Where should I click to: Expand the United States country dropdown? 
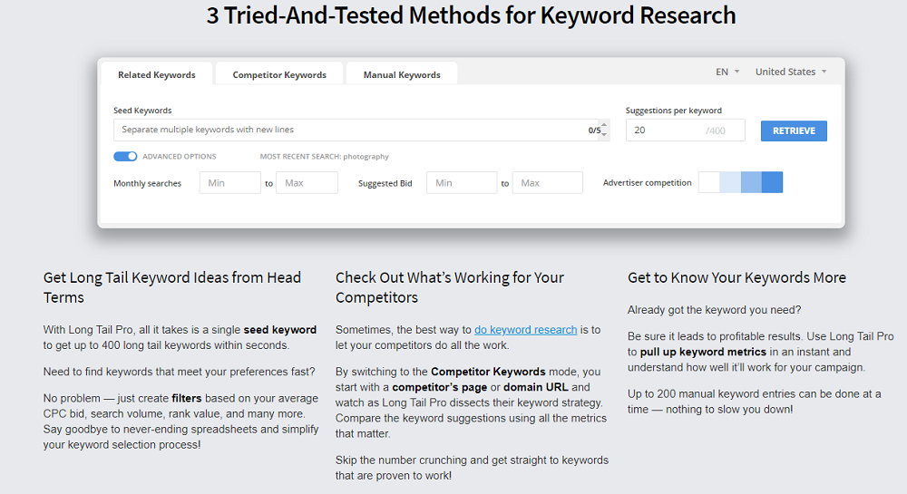[x=791, y=72]
